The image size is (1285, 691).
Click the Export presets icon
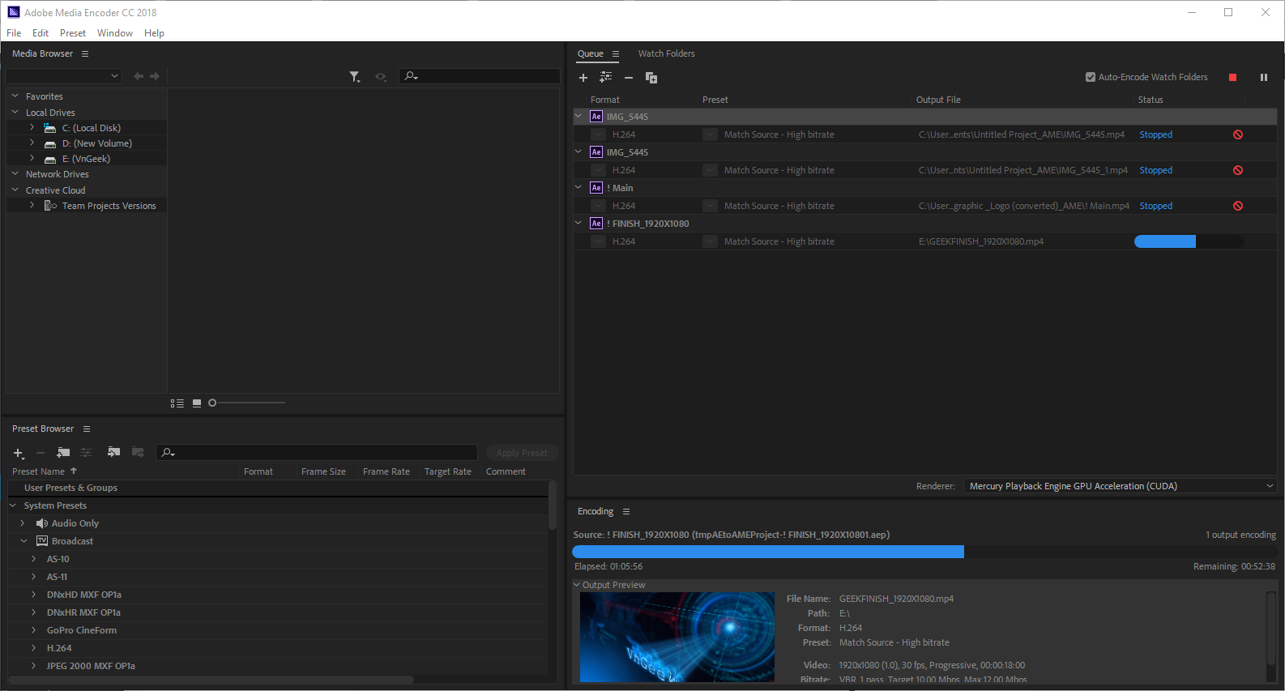click(x=138, y=452)
